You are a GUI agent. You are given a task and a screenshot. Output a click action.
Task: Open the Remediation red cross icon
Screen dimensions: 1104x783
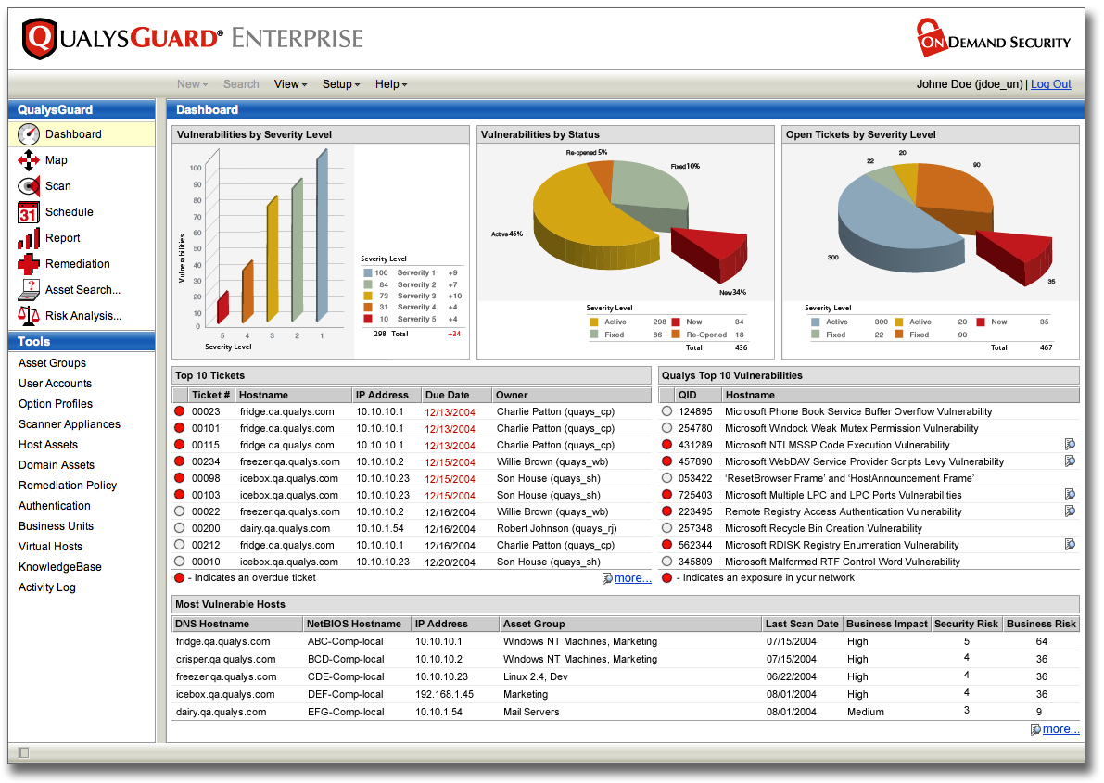29,264
